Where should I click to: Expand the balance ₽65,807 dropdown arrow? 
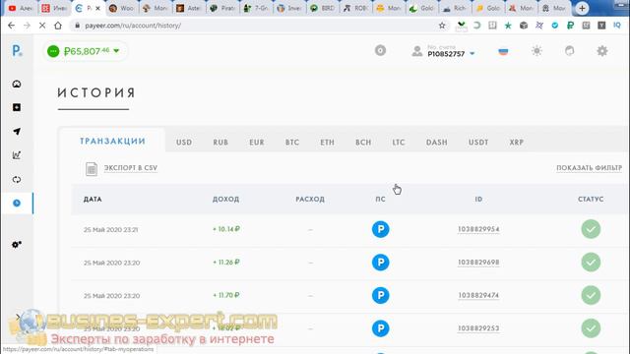[116, 51]
